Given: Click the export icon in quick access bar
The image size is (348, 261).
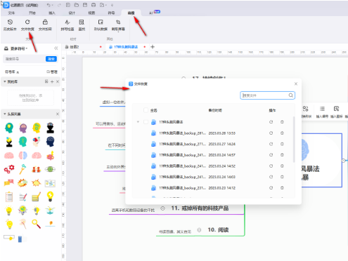Looking at the screenshot, I should click(102, 5).
